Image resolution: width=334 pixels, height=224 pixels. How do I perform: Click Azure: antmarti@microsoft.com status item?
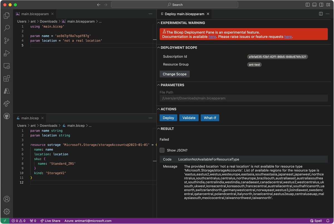coord(88,221)
